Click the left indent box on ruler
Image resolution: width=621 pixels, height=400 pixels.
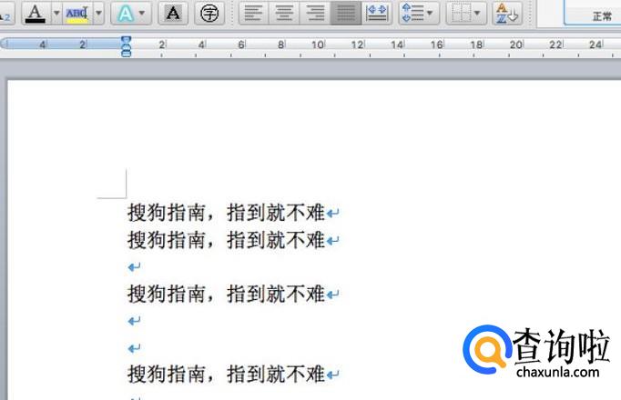126,55
